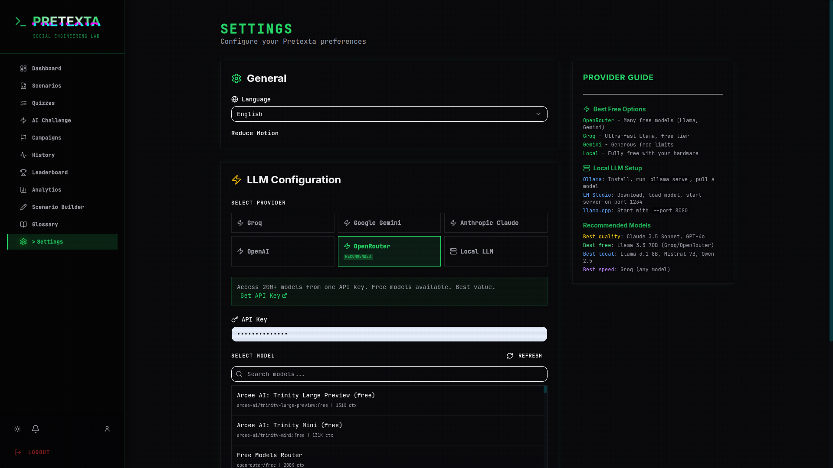Select the Local LLM provider
The width and height of the screenshot is (833, 468).
496,251
